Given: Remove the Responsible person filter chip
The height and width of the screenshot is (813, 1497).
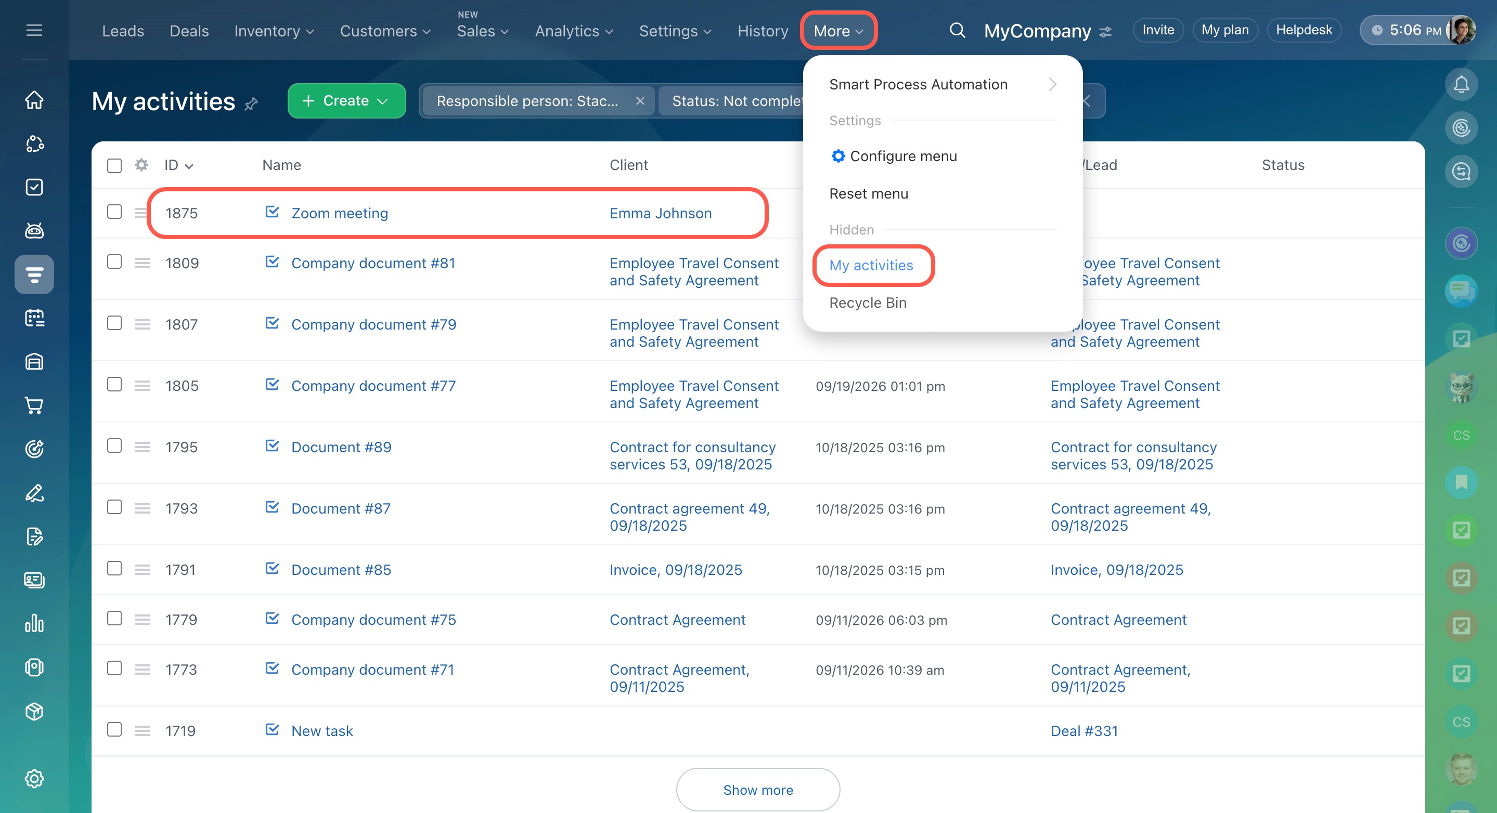Looking at the screenshot, I should (x=640, y=101).
